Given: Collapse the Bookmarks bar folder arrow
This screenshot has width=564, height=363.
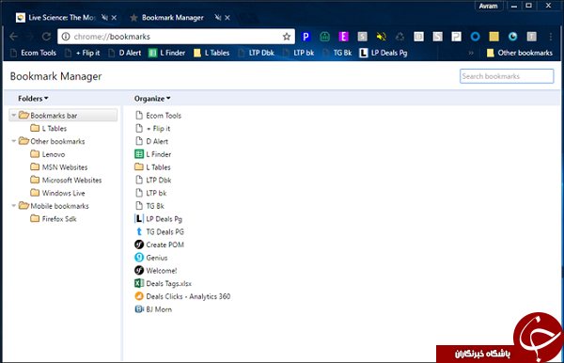Looking at the screenshot, I should coord(14,115).
